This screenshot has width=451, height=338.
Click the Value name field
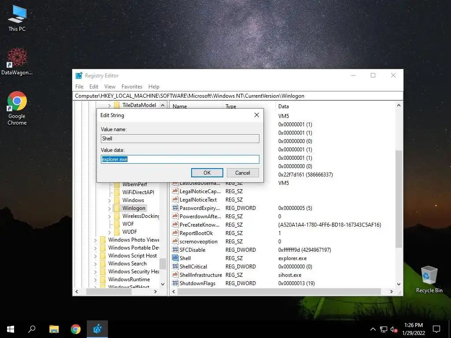(x=180, y=139)
